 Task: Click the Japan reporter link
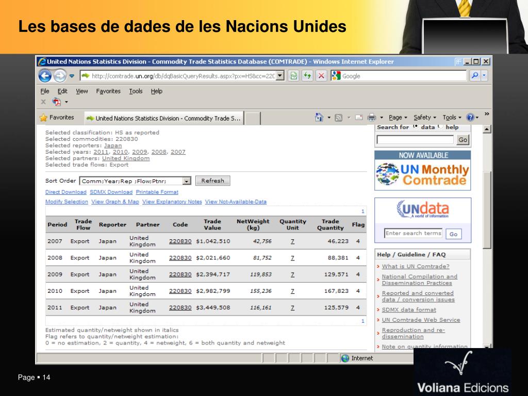113,145
